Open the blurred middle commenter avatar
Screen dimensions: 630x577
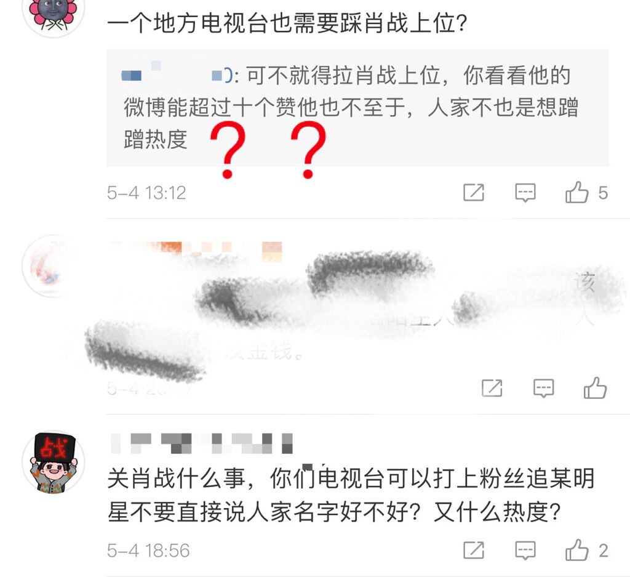point(54,266)
